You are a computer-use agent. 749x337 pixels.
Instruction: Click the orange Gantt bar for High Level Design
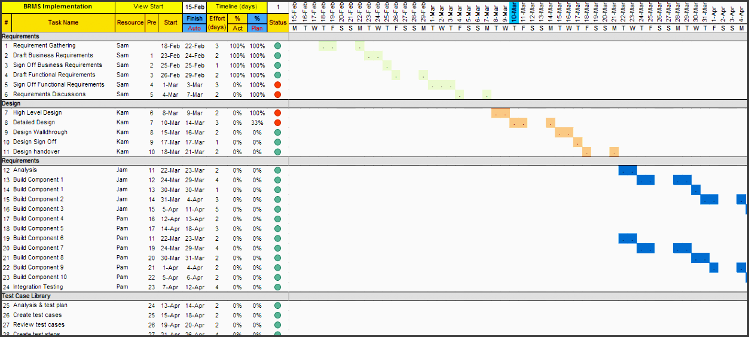click(x=500, y=113)
